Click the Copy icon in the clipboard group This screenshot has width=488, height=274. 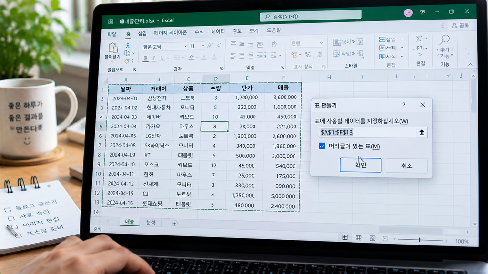click(127, 53)
